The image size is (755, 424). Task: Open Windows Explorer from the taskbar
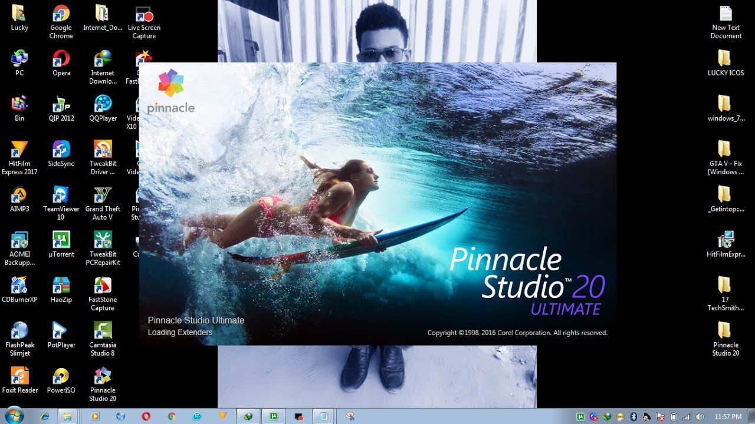point(67,416)
